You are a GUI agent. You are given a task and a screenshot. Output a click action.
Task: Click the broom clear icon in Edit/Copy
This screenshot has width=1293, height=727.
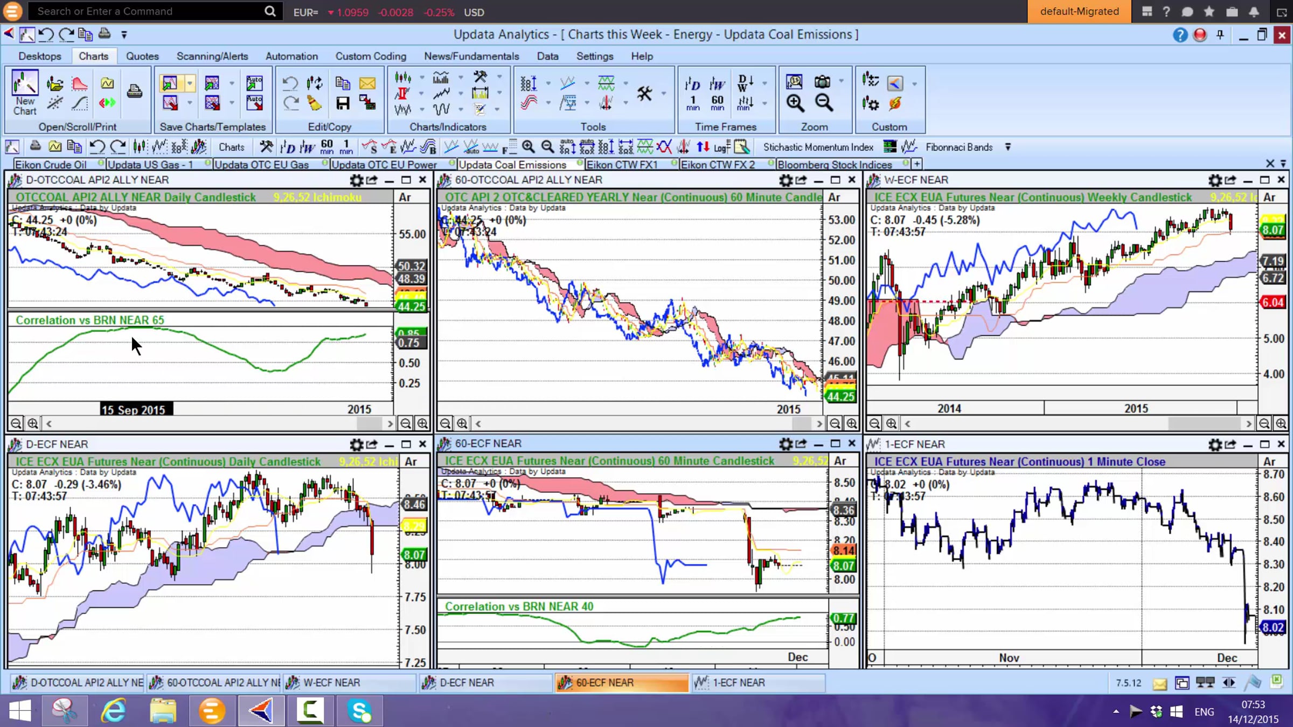pyautogui.click(x=315, y=103)
